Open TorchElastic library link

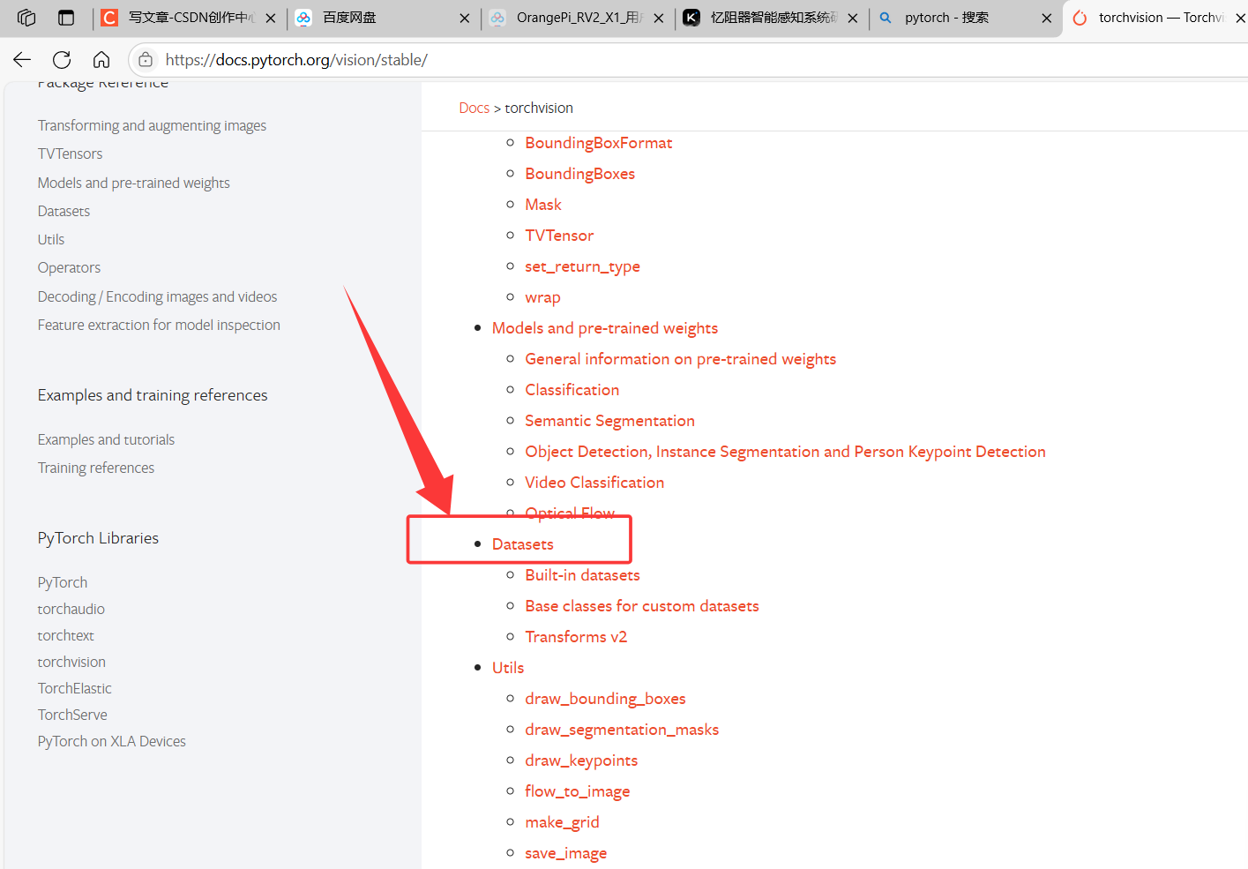pyautogui.click(x=74, y=688)
